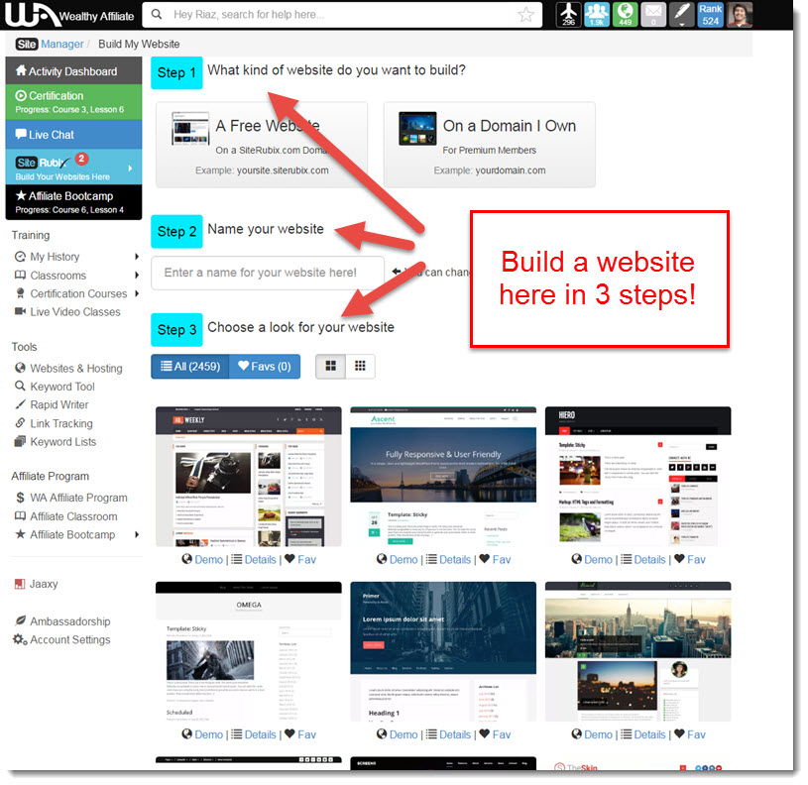Open the Rank 524 badge
The height and width of the screenshot is (785, 808).
[710, 15]
